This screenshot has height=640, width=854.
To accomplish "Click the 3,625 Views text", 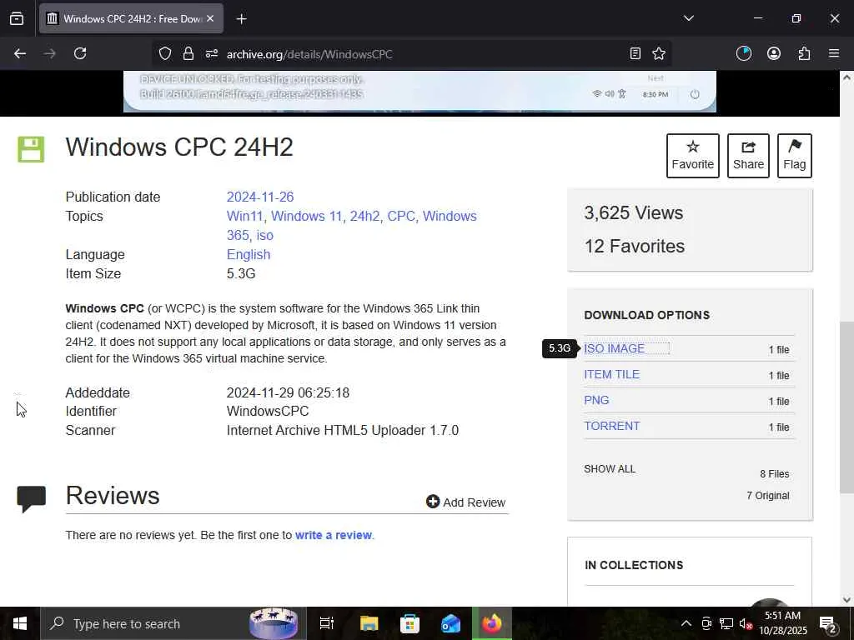I will [634, 212].
